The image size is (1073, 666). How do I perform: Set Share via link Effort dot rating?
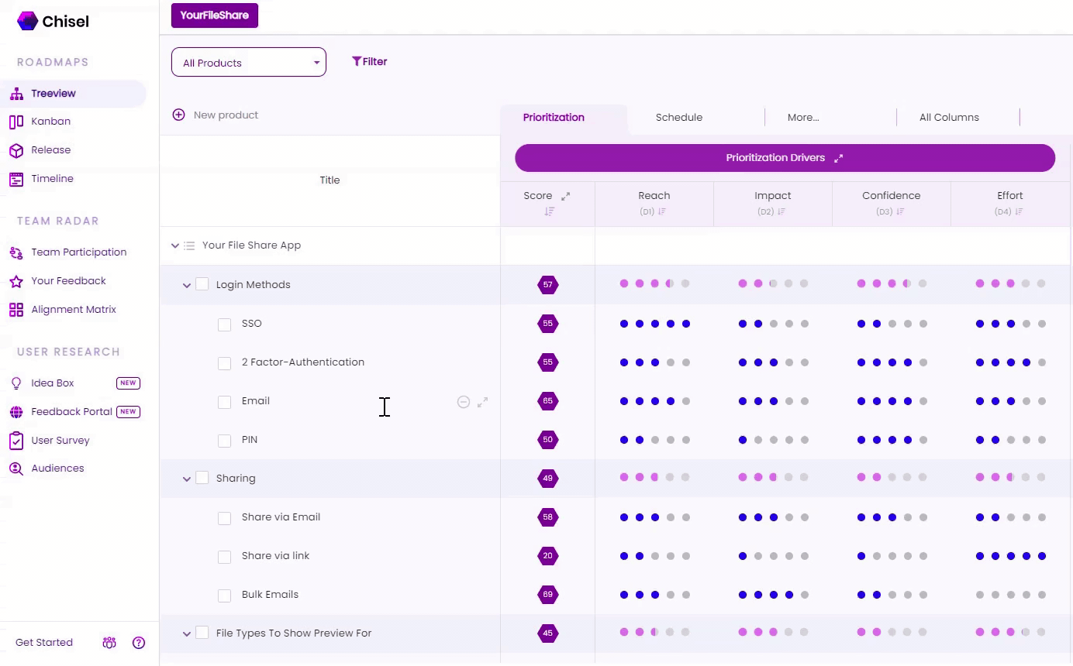[1010, 556]
